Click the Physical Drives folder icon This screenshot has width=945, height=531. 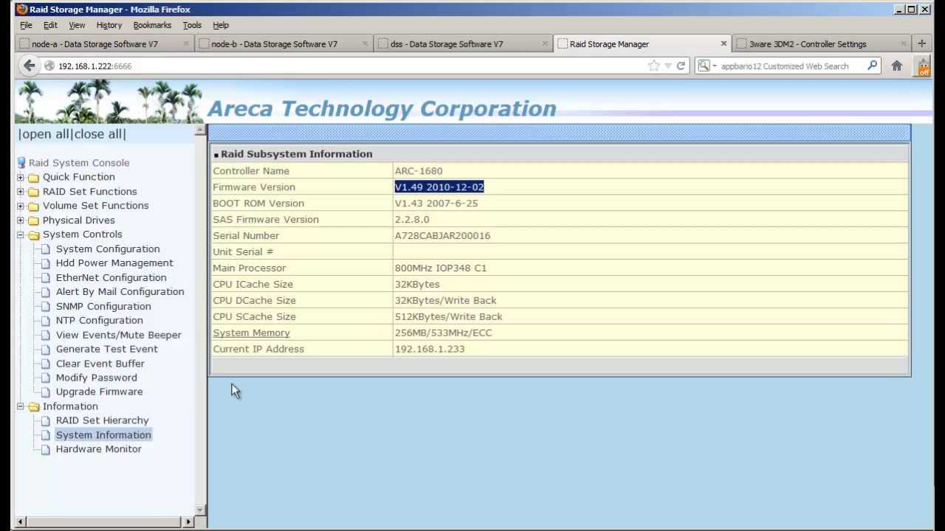(34, 221)
